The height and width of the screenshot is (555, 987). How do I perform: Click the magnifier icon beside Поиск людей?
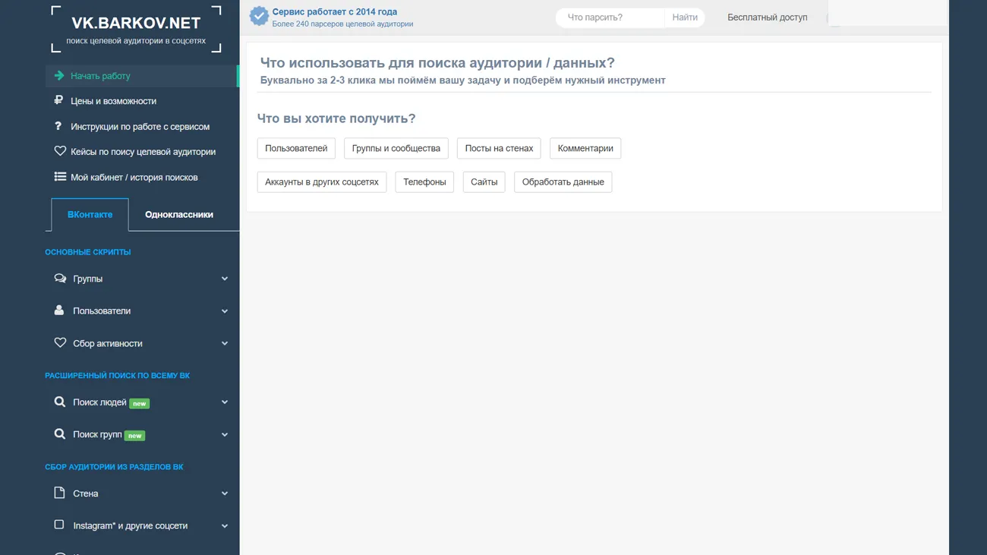(x=59, y=402)
